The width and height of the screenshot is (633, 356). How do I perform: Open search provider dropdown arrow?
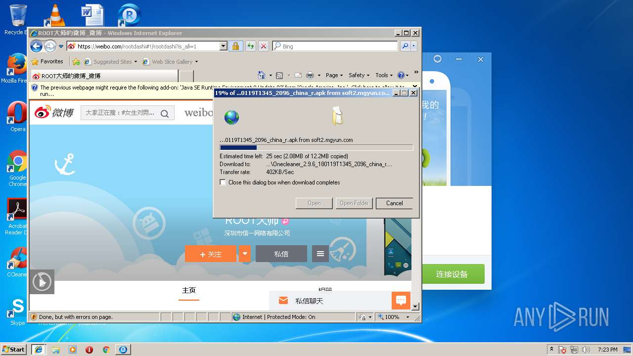coord(413,46)
